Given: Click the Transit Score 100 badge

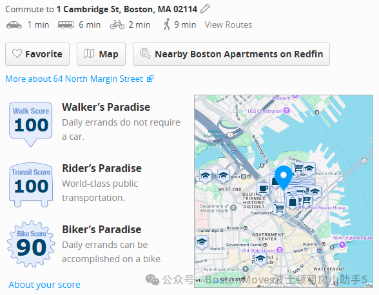Looking at the screenshot, I should [x=31, y=185].
